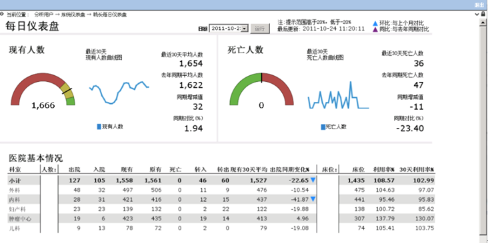This screenshot has width=488, height=243.
Task: Click blue down-triangle in 小计 row
Action: click(313, 180)
